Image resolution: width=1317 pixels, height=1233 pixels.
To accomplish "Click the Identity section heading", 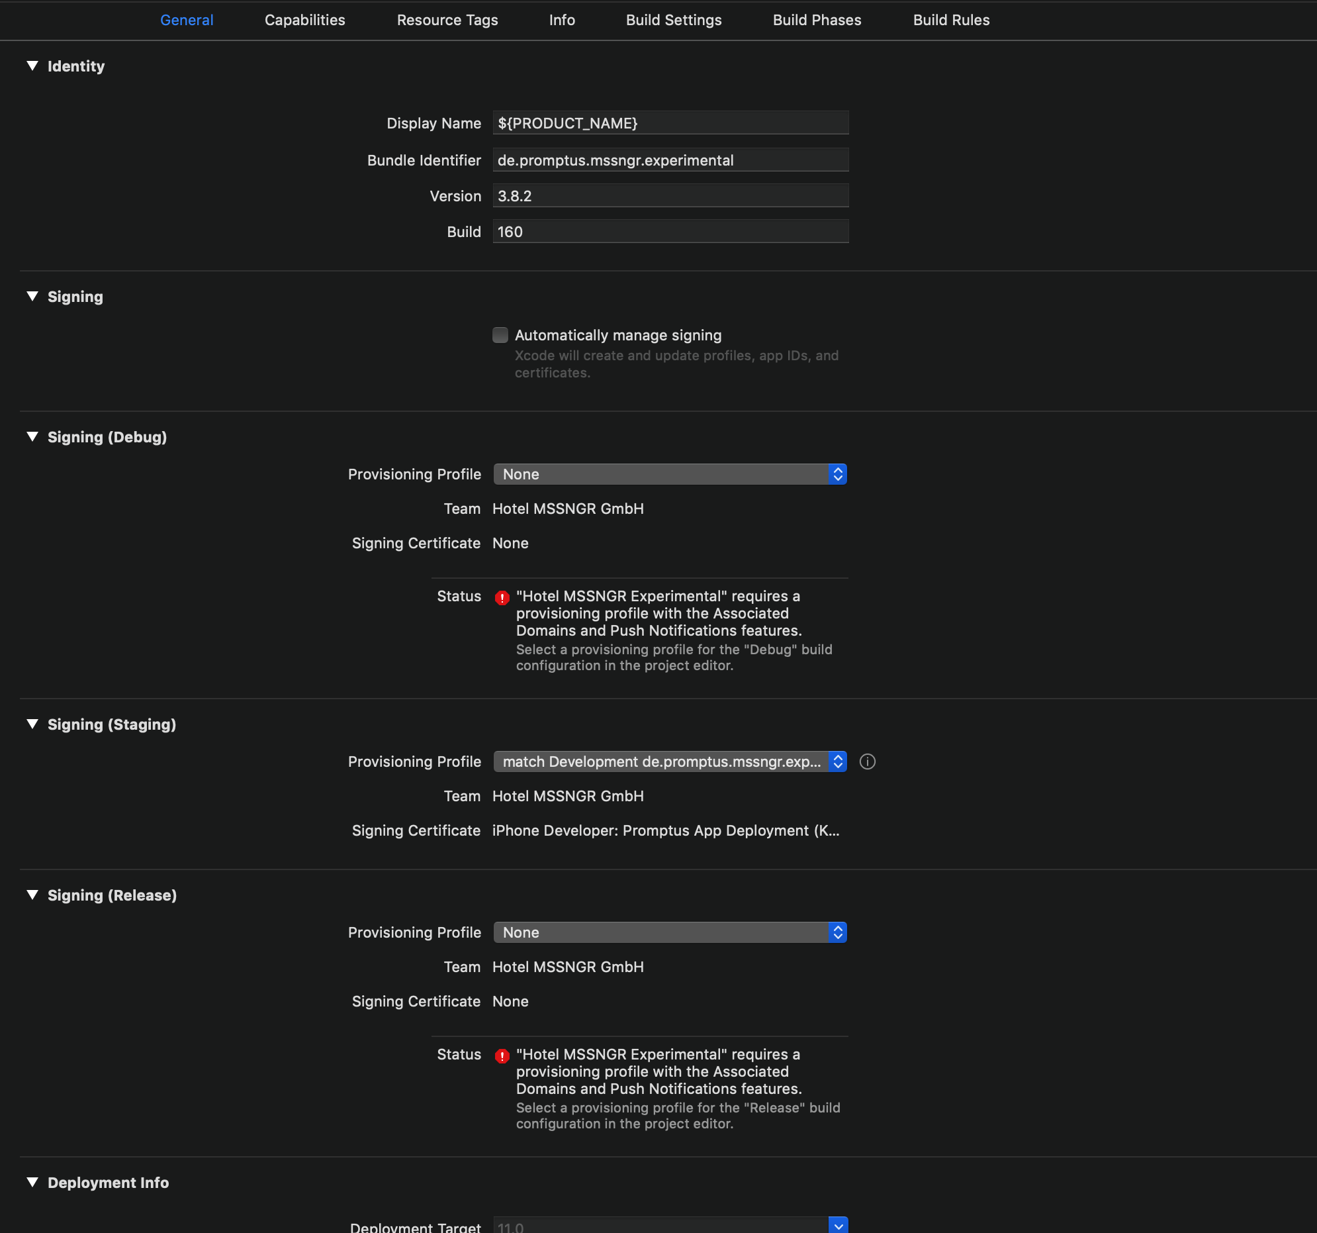I will [x=76, y=66].
